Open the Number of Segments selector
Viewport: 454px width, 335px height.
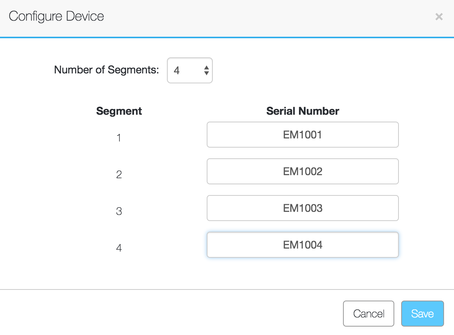click(190, 70)
